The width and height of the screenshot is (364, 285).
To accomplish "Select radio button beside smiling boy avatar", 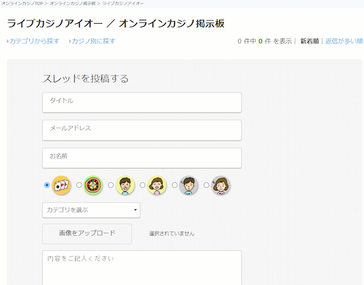I will (x=111, y=185).
